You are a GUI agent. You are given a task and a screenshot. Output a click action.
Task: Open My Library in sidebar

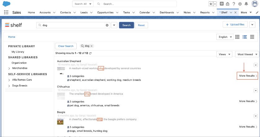tap(18, 52)
